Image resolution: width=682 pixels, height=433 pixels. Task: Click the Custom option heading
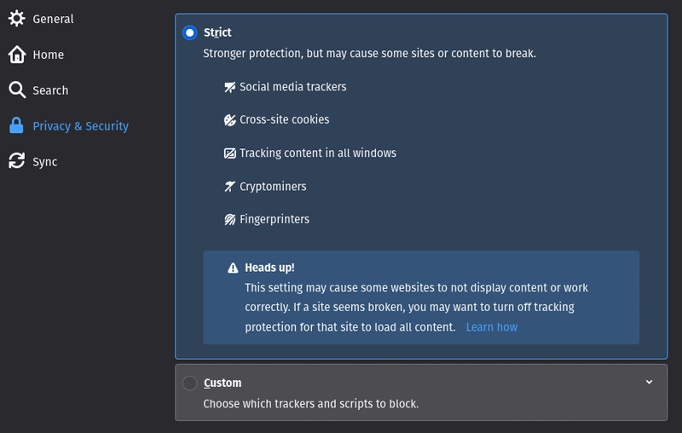click(x=223, y=383)
